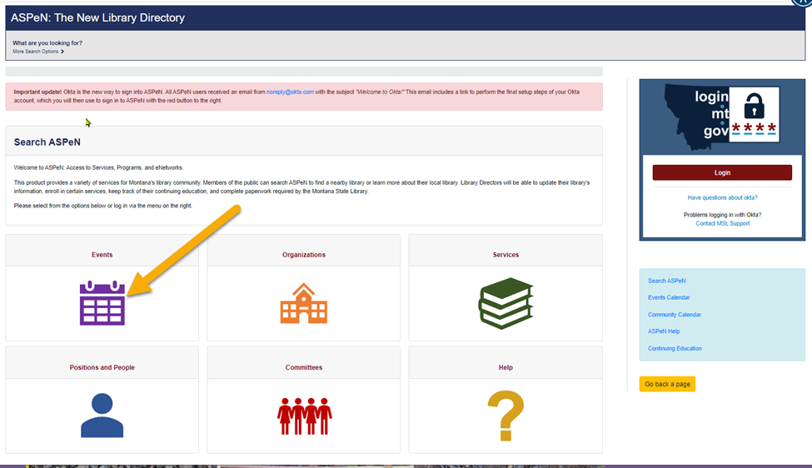Open Events Calendar sidebar link

pos(669,297)
